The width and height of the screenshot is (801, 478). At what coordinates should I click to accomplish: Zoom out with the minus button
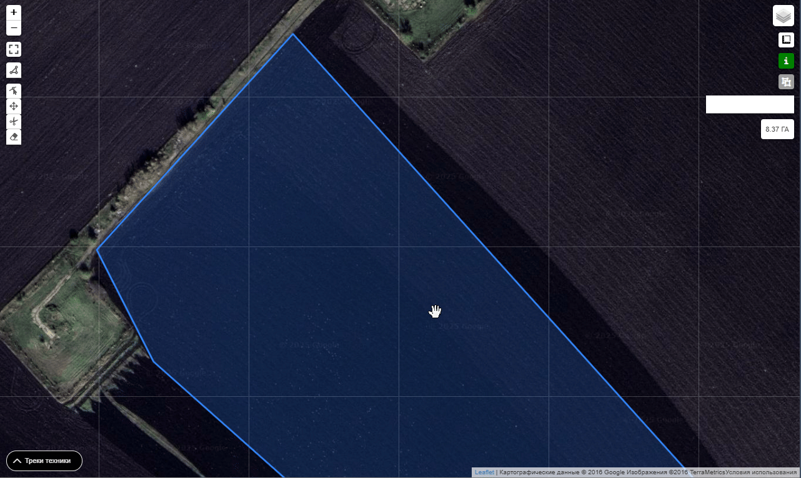(x=14, y=28)
